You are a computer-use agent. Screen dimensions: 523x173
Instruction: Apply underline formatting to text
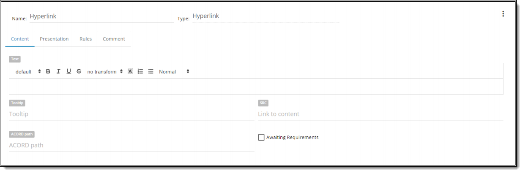tap(68, 71)
